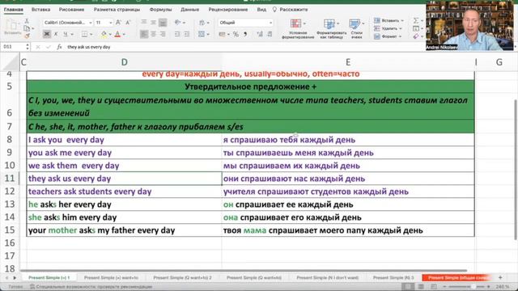518x291 pixels.
Task: Click the Paste (Вставить) clipboard icon
Action: pyautogui.click(x=12, y=25)
